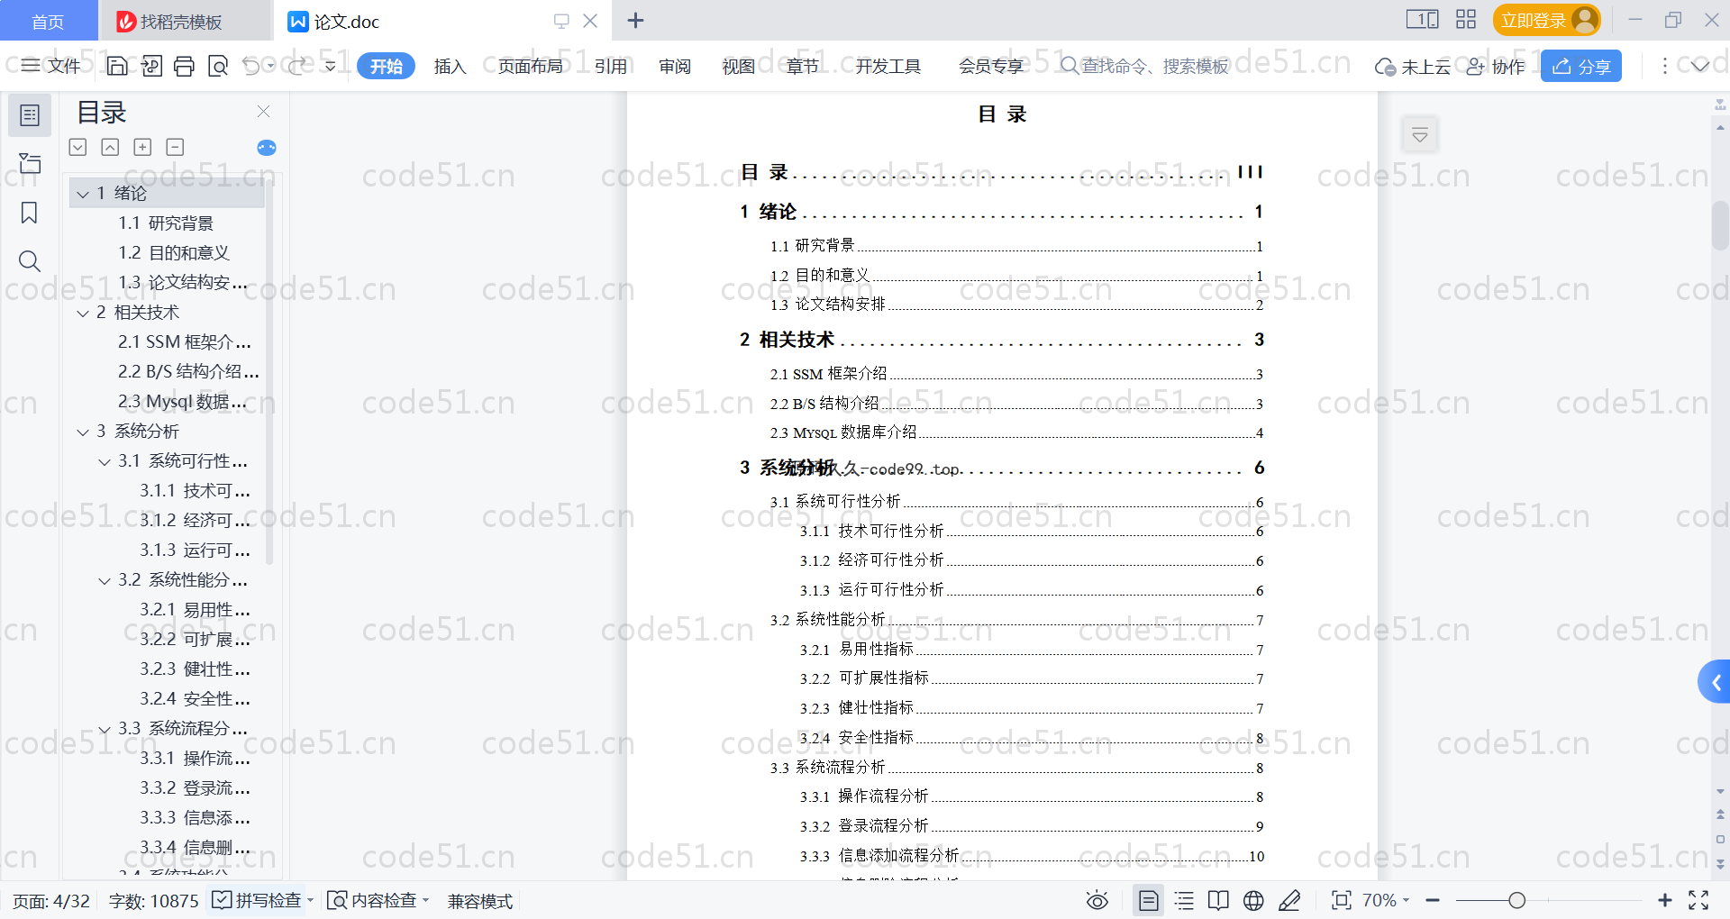
Task: Click the zoom slider handle
Action: coord(1517,900)
